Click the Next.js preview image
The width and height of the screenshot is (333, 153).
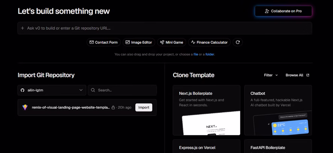pos(211,123)
